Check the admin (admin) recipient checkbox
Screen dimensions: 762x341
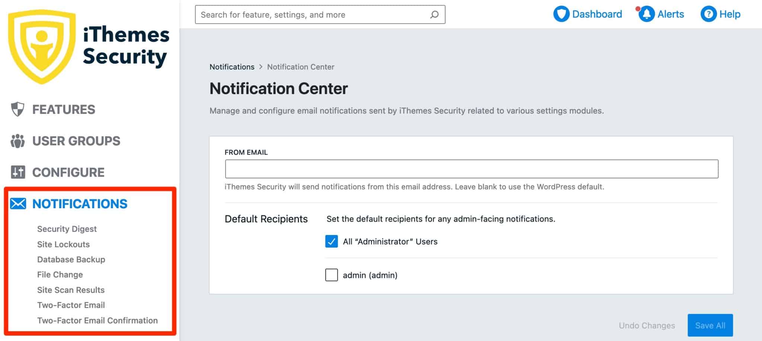pos(332,275)
